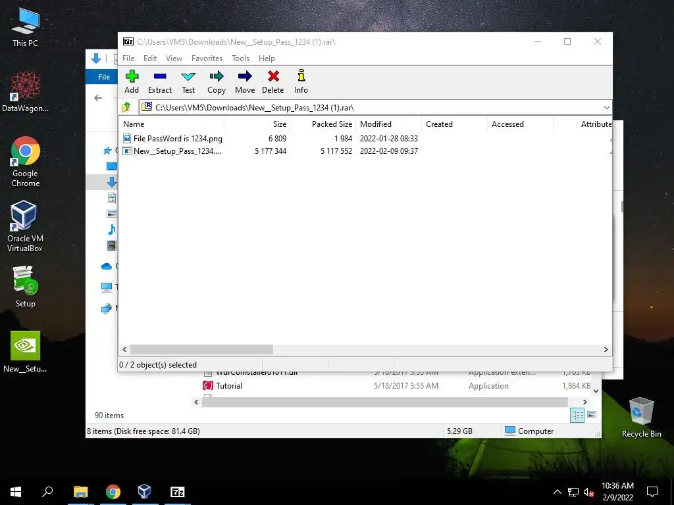Switch File Explorer to large icons view
Screen dimensions: 674x505
592,415
